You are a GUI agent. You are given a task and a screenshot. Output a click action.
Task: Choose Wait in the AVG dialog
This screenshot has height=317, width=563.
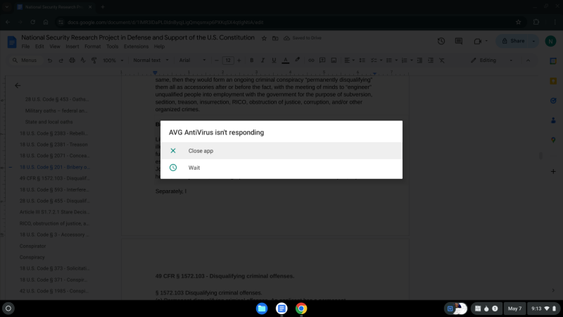pyautogui.click(x=281, y=168)
